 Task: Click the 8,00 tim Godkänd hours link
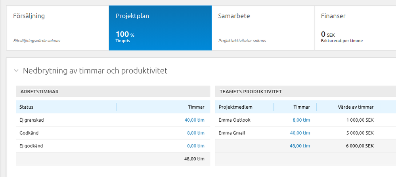(195, 133)
